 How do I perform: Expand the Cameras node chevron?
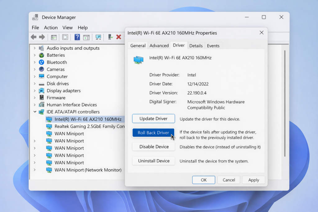click(x=35, y=69)
